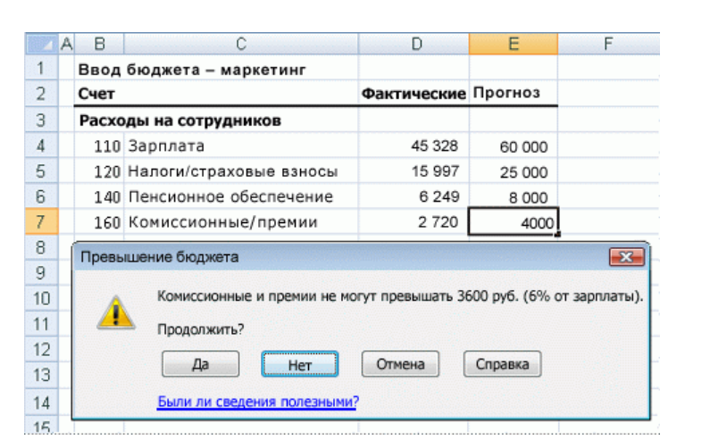Image resolution: width=710 pixels, height=448 pixels.
Task: Select column E header
Action: (514, 44)
